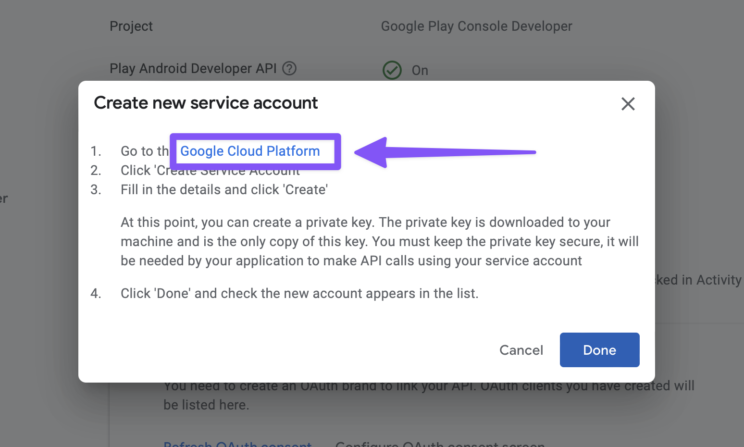This screenshot has width=744, height=447.
Task: Cancel the service account dialog
Action: click(521, 350)
